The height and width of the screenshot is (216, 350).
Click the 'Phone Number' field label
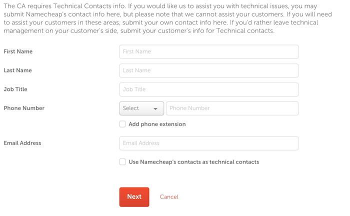pos(24,108)
